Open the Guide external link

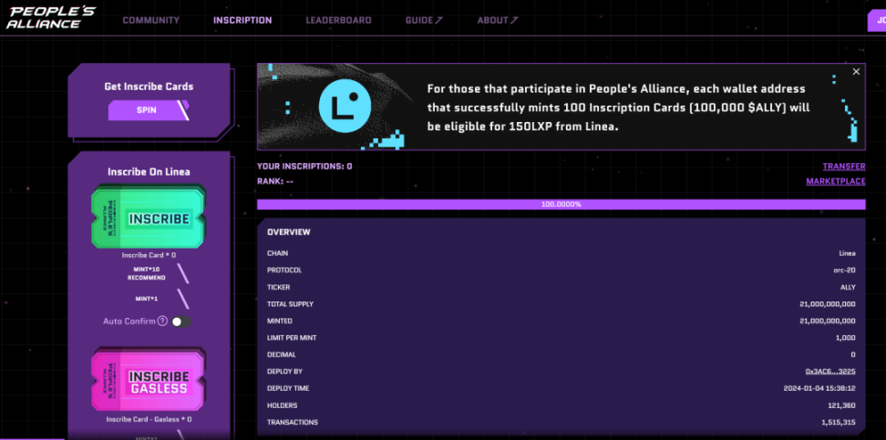pos(424,20)
